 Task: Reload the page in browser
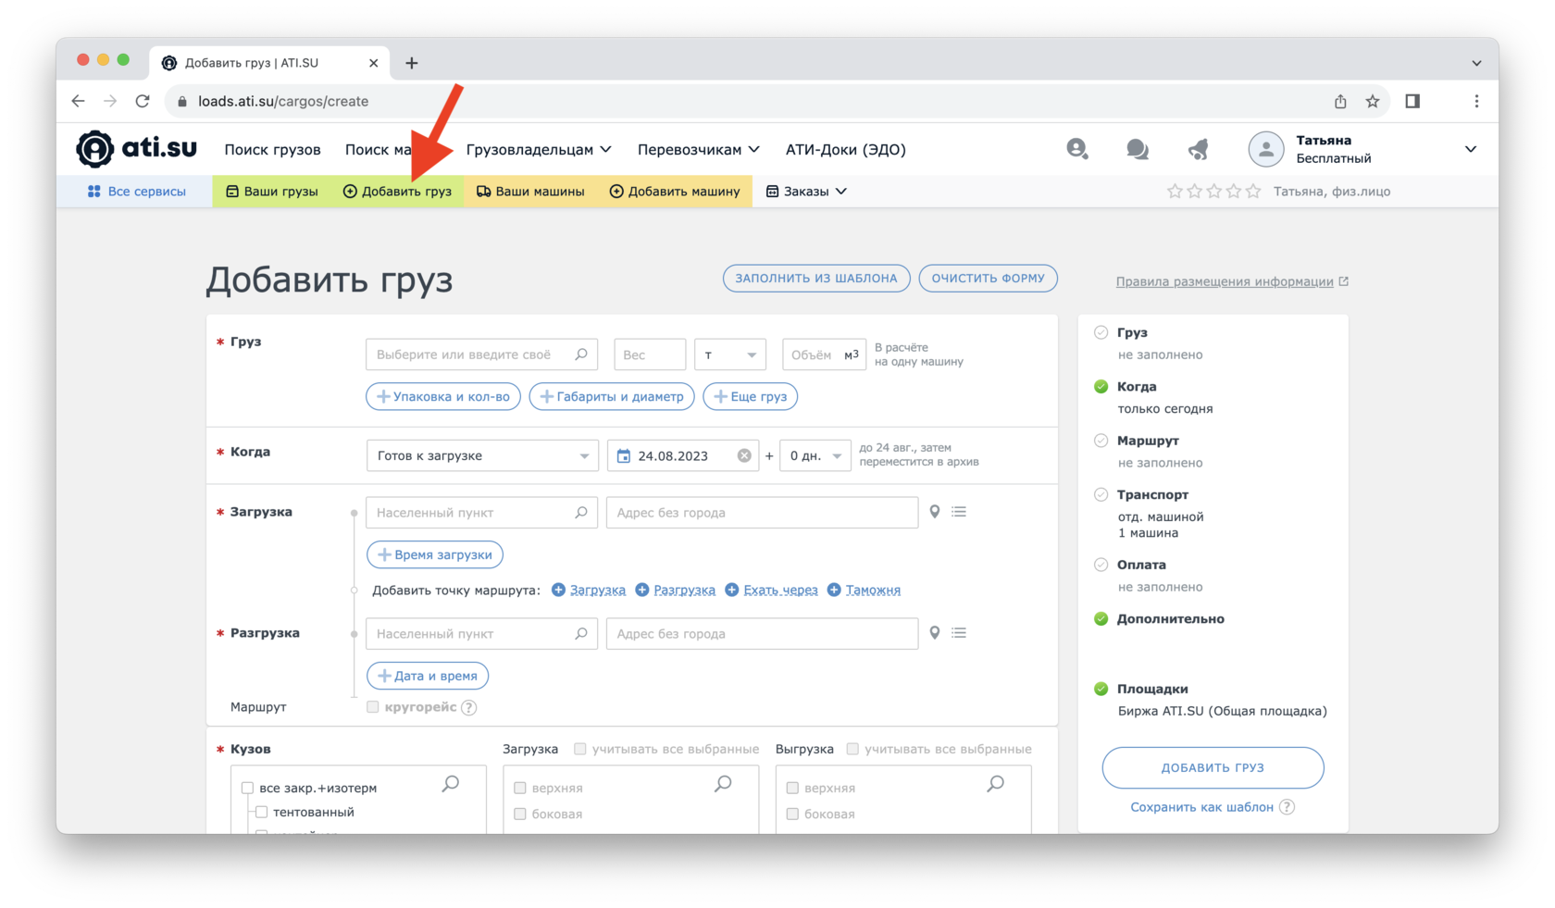click(143, 101)
